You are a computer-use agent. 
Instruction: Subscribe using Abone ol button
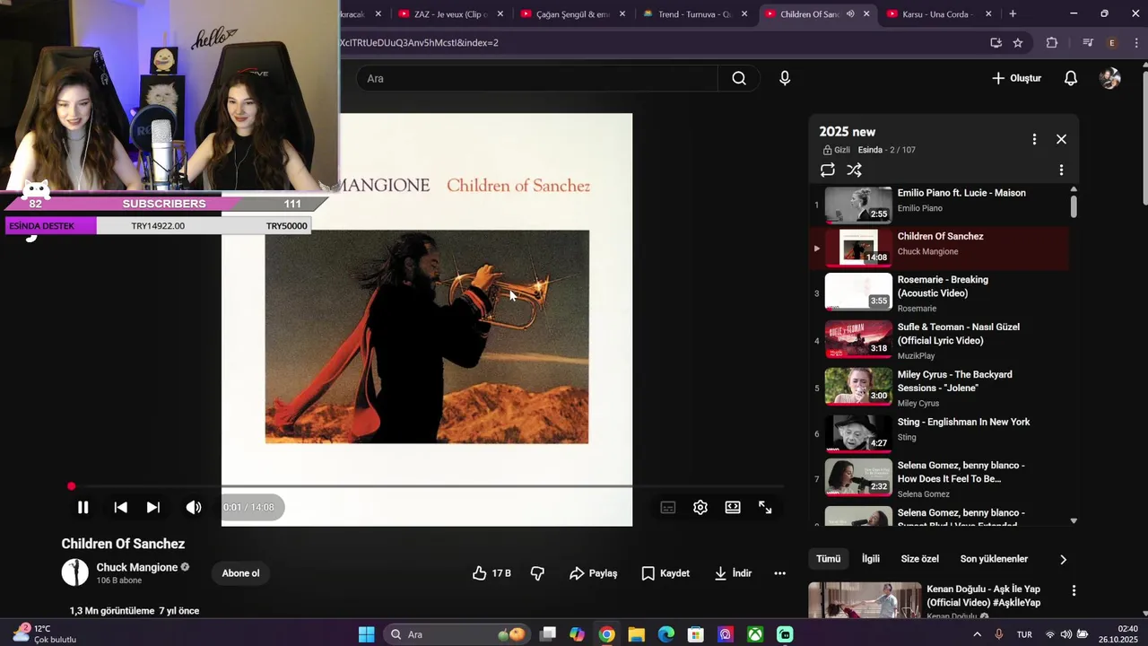(x=240, y=573)
